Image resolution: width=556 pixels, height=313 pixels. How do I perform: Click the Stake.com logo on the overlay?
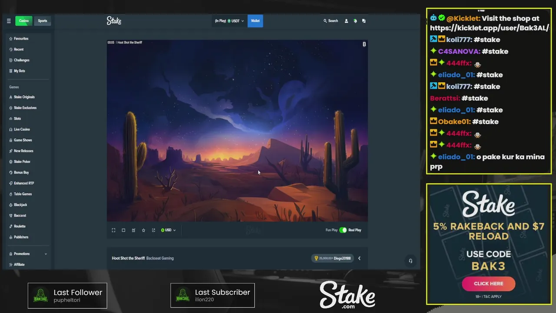(347, 295)
